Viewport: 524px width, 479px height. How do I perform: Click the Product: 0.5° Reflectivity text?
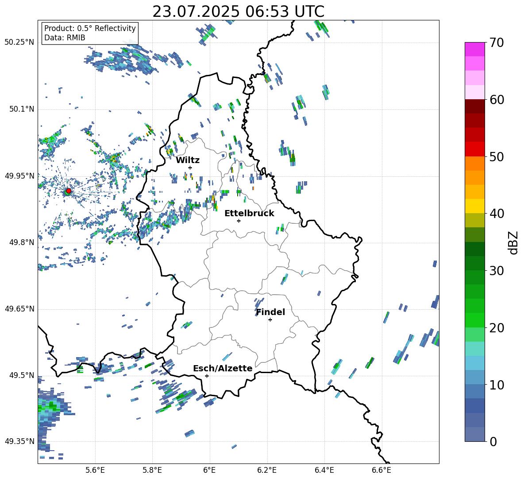click(90, 28)
